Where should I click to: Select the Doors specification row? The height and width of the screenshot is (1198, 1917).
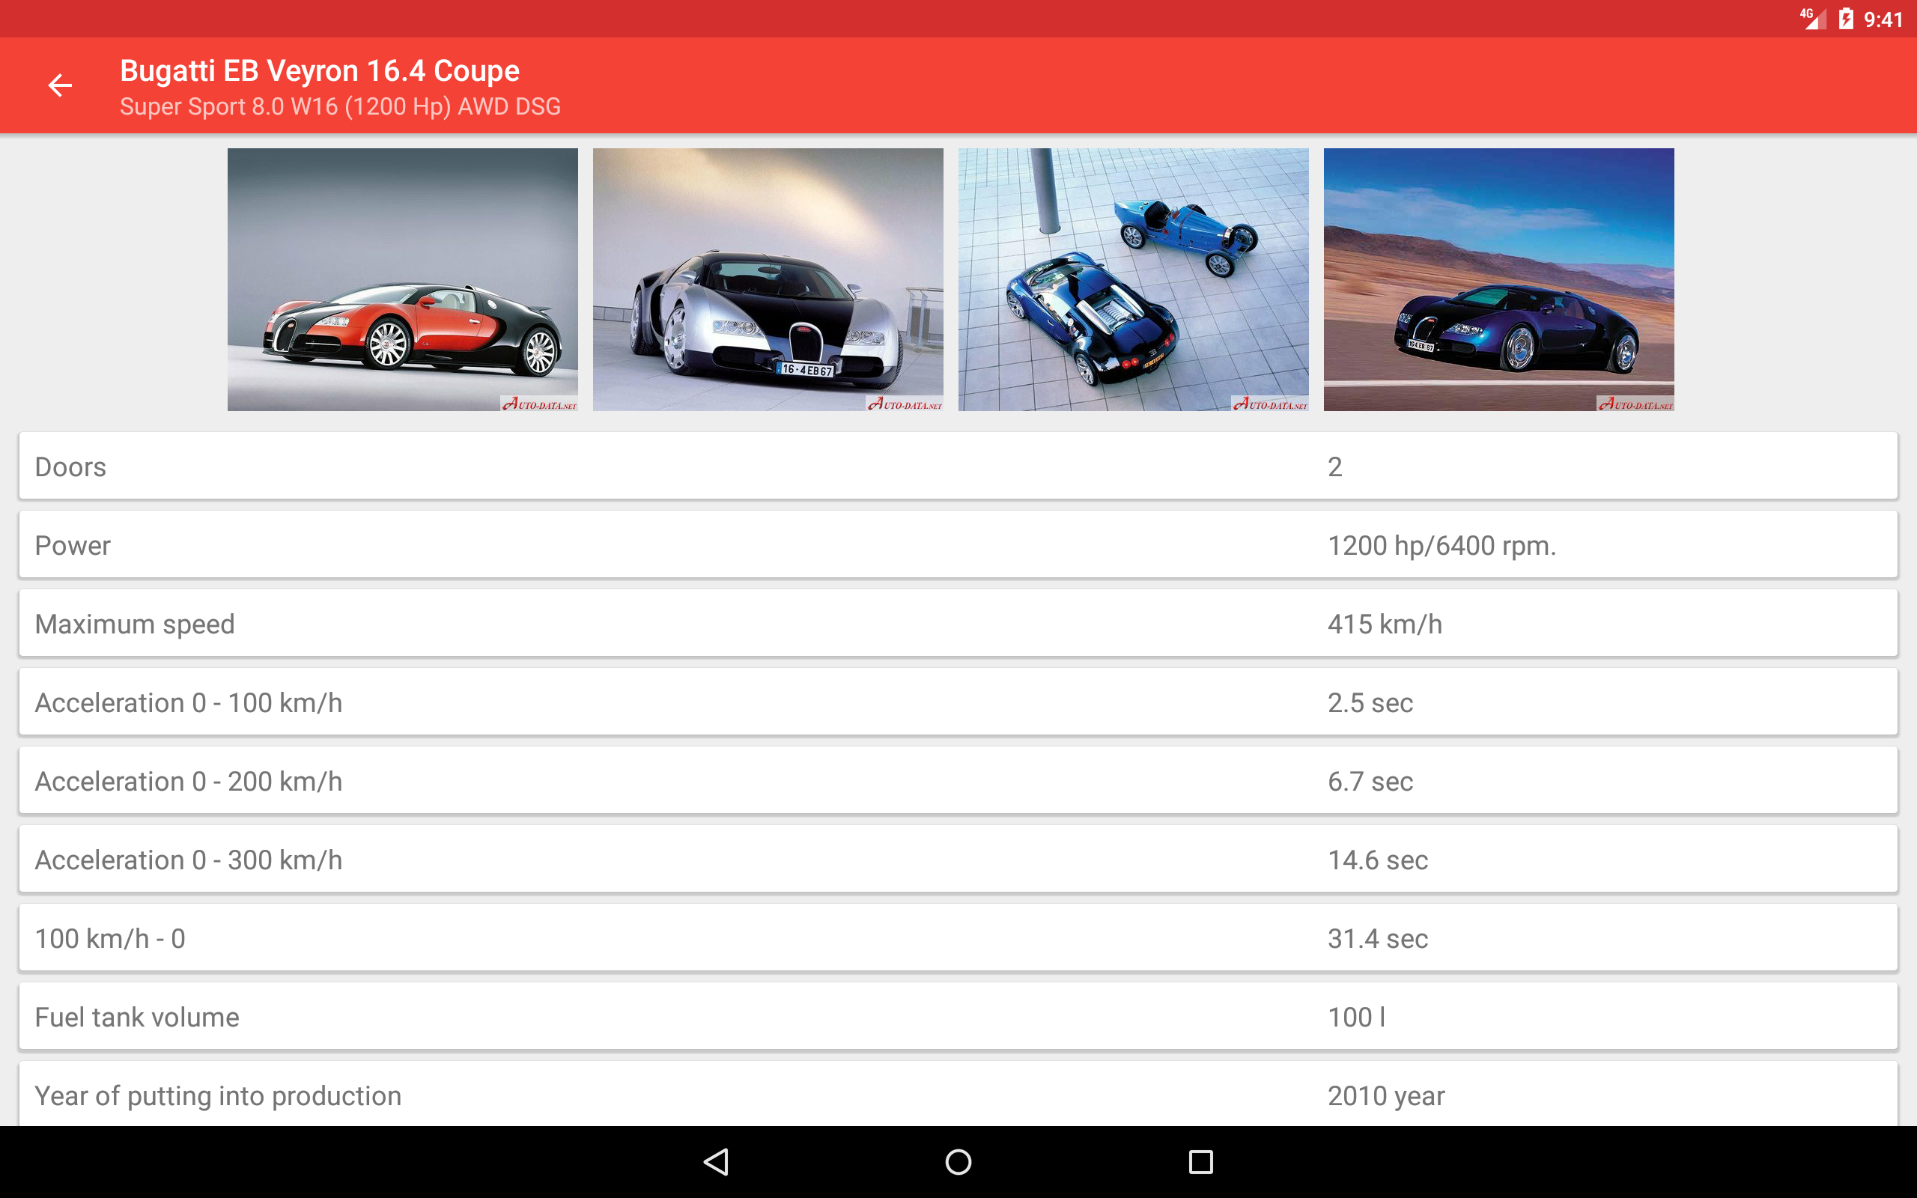point(958,466)
